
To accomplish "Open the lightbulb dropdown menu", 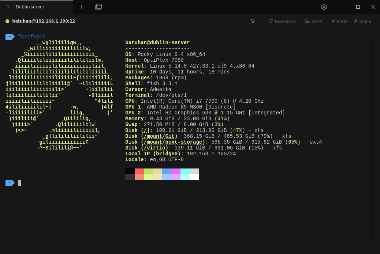I will point(254,21).
